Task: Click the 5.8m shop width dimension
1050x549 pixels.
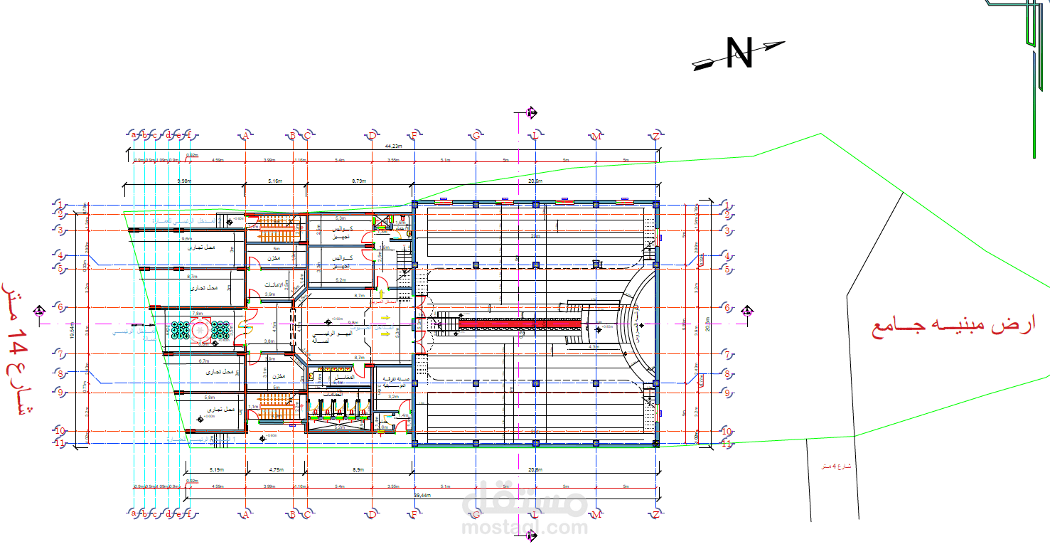Action: point(210,397)
